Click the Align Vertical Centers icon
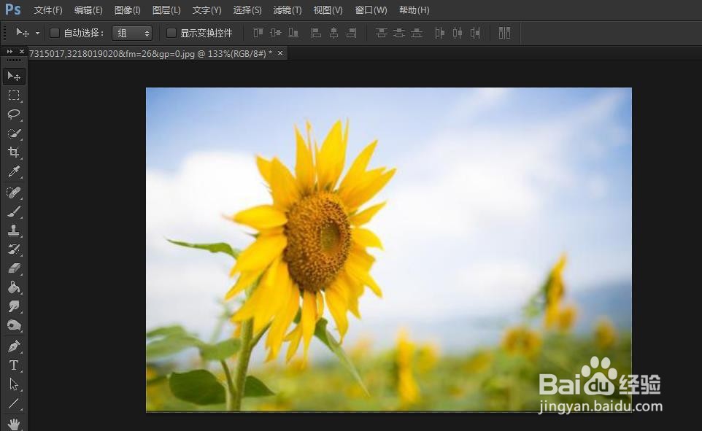This screenshot has height=431, width=702. coord(276,33)
